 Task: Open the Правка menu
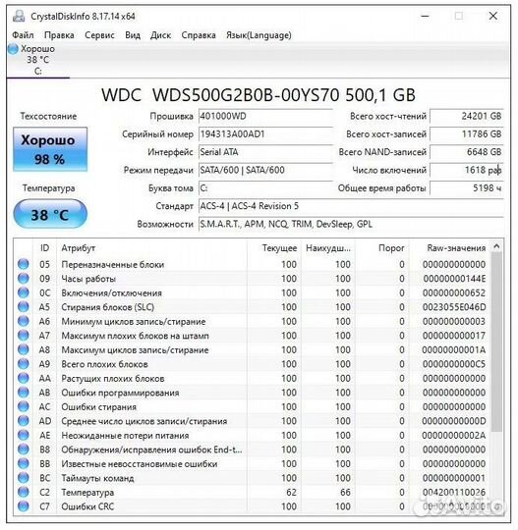tap(59, 35)
